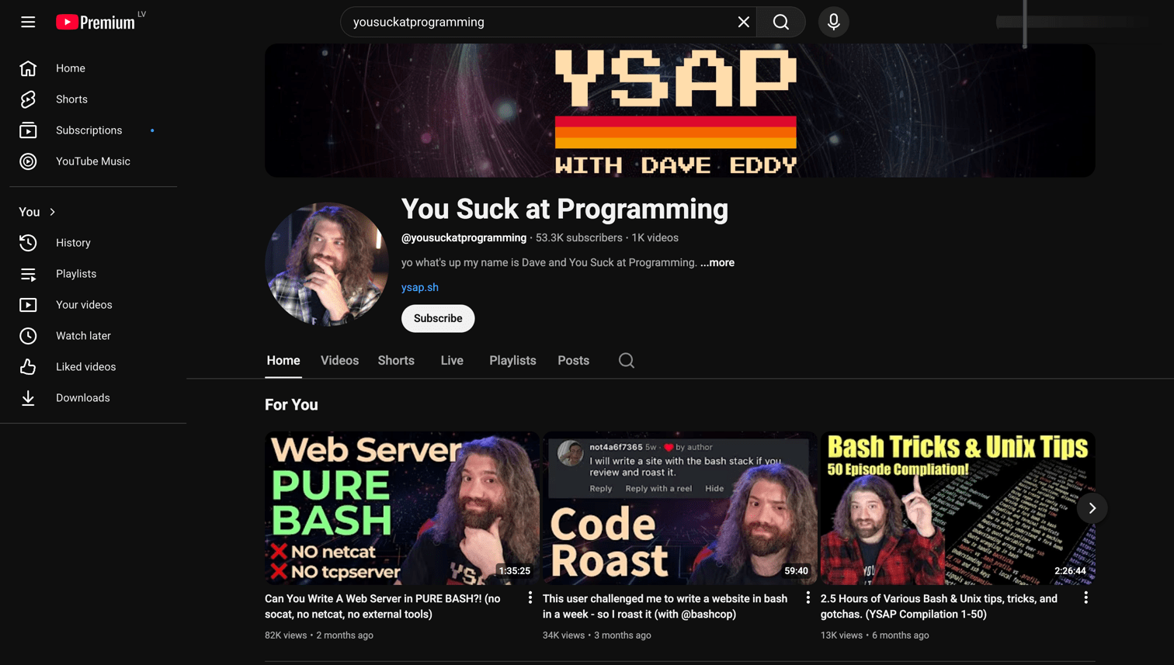Image resolution: width=1174 pixels, height=665 pixels.
Task: Open more options for YSAP Compilation video
Action: pos(1086,597)
